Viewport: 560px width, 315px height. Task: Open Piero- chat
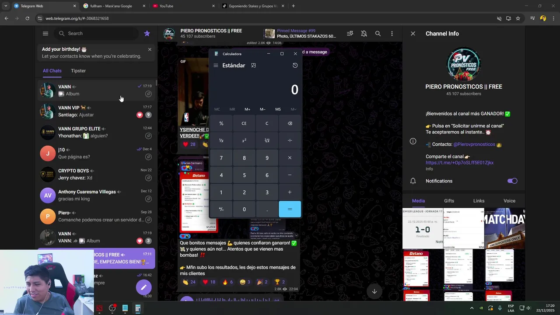(96, 216)
